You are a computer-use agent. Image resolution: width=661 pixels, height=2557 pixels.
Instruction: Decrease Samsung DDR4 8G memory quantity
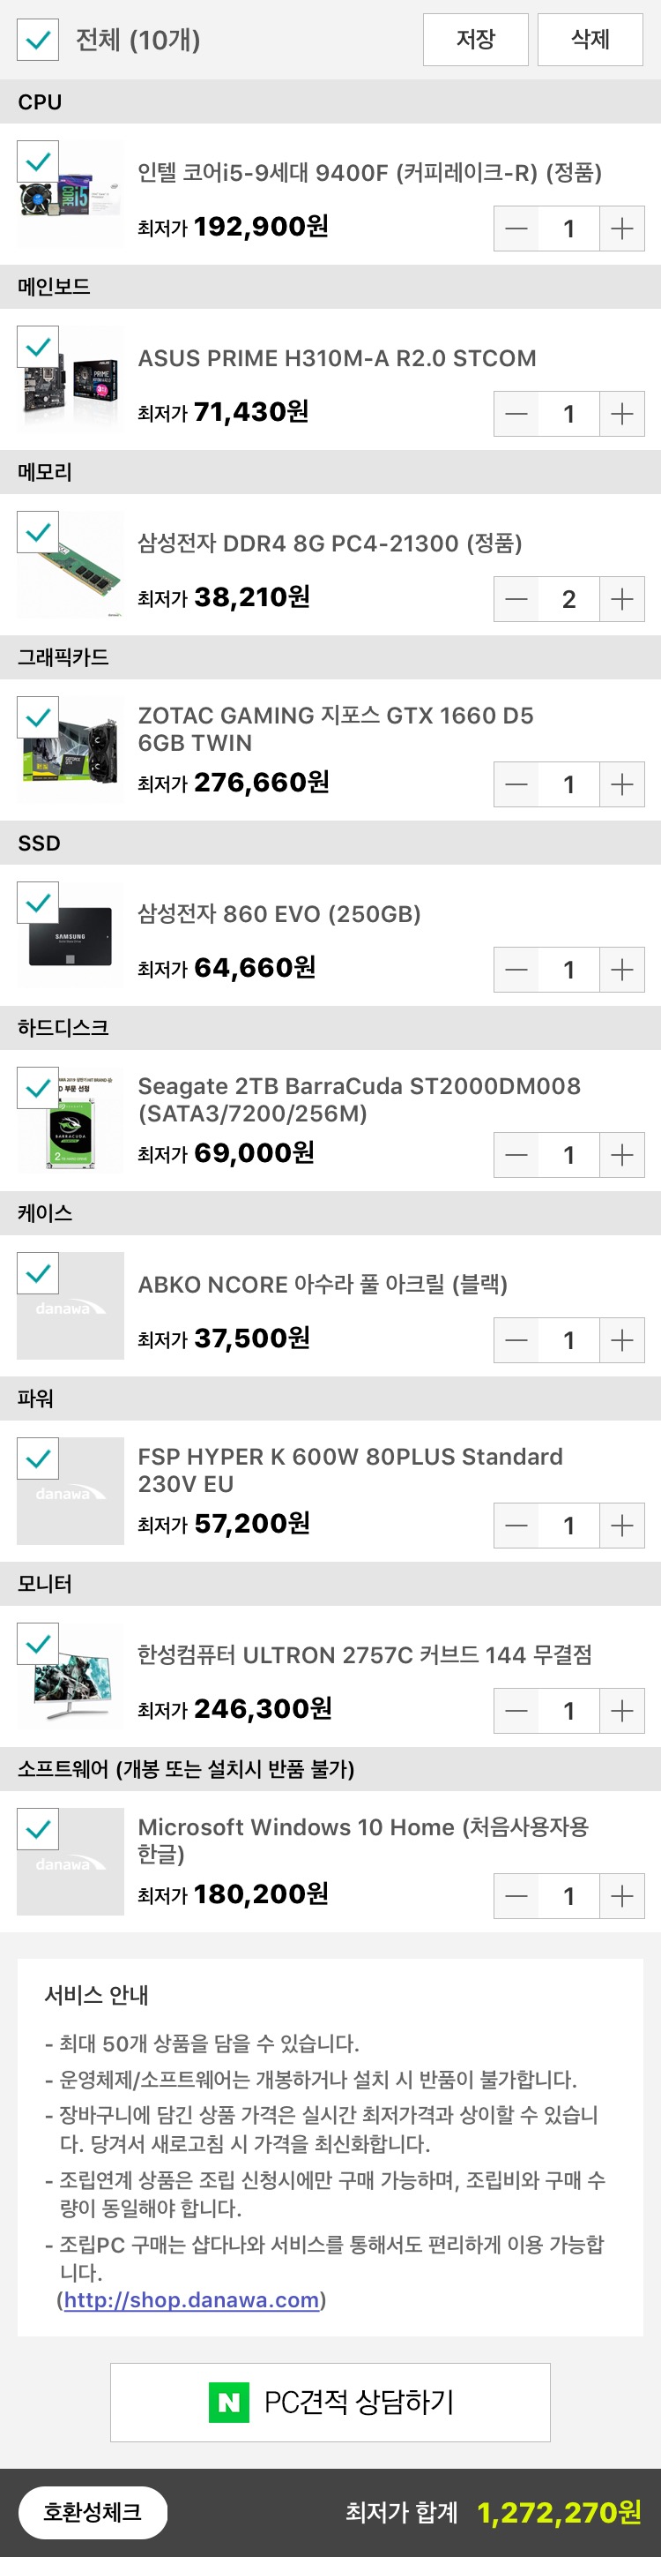516,598
